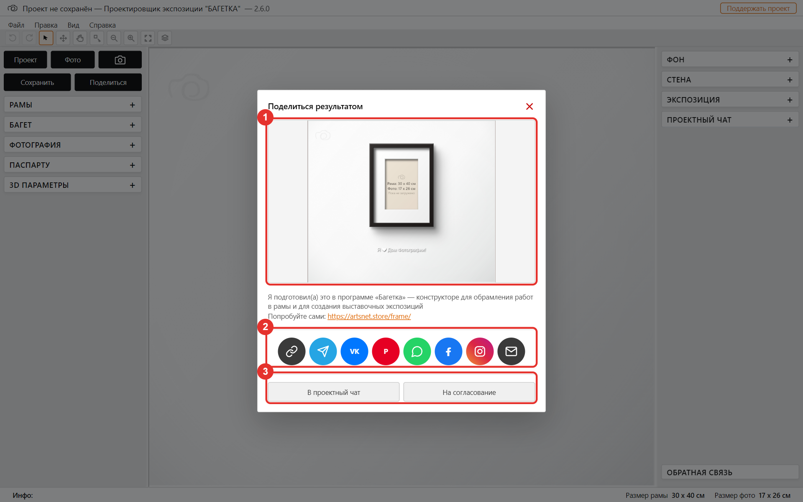
Task: Click the undo arrow in the toolbar
Action: (13, 38)
